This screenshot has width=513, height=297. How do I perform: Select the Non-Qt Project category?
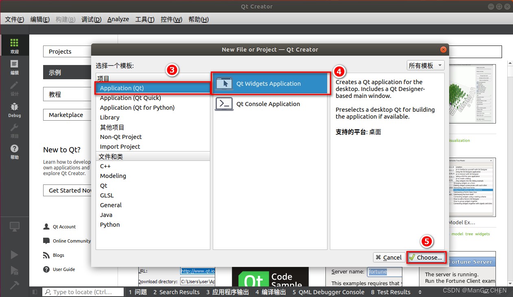[x=153, y=137]
